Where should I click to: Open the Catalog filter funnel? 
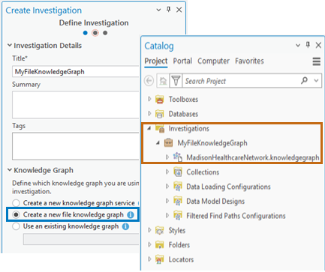click(176, 81)
